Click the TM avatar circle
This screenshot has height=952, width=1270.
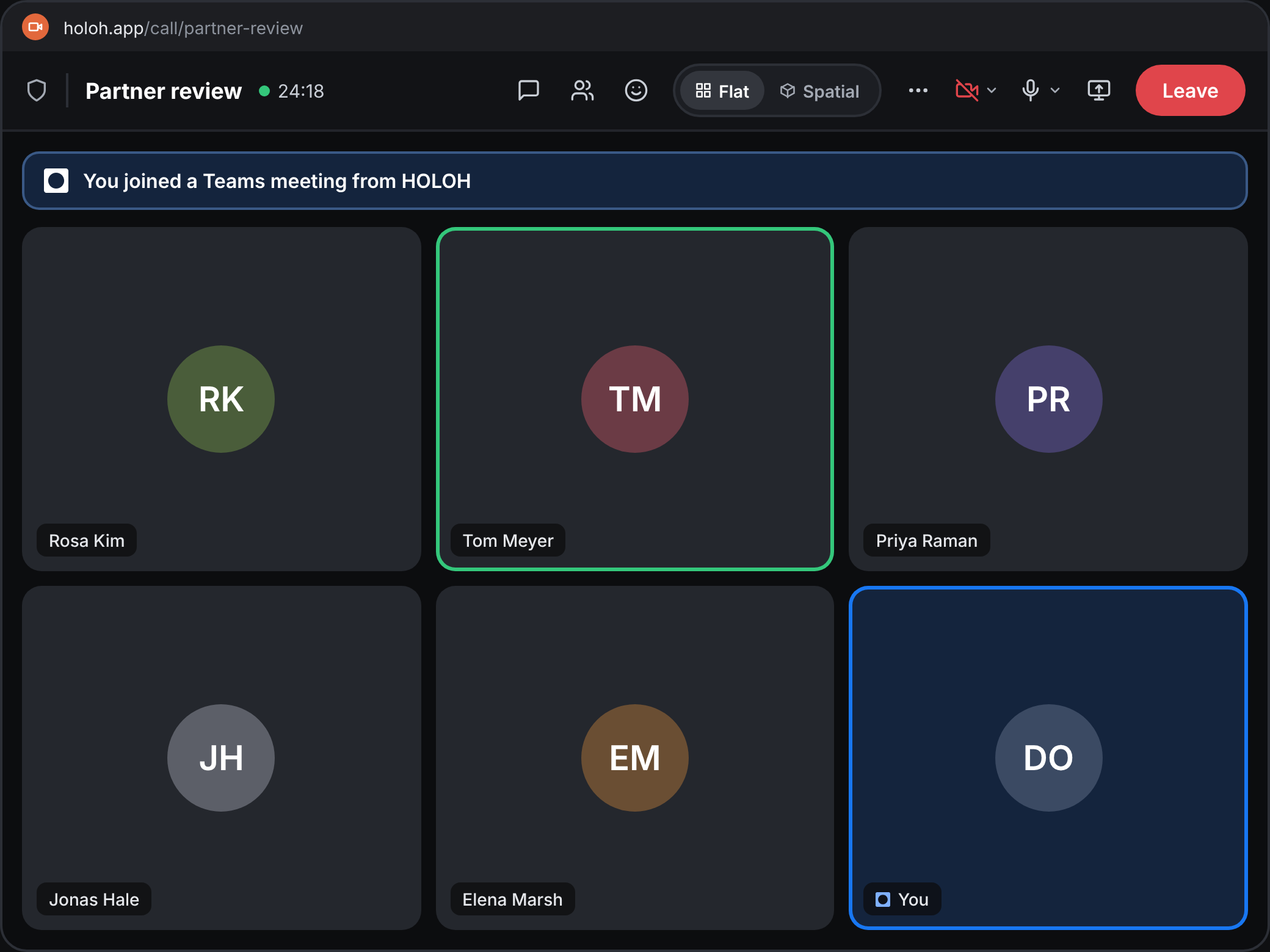click(x=635, y=399)
